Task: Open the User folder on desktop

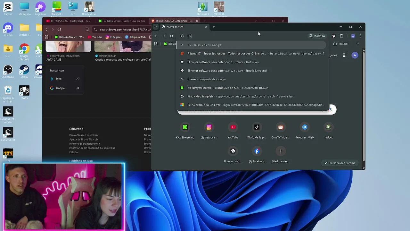Action: [x=8, y=50]
